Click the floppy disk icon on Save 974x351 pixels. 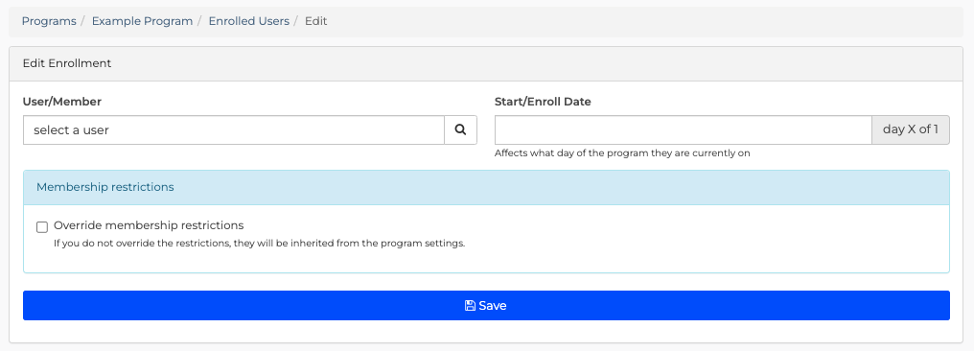coord(471,306)
